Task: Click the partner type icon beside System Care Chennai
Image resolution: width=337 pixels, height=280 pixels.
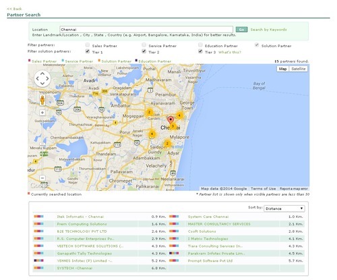Action: [174, 217]
